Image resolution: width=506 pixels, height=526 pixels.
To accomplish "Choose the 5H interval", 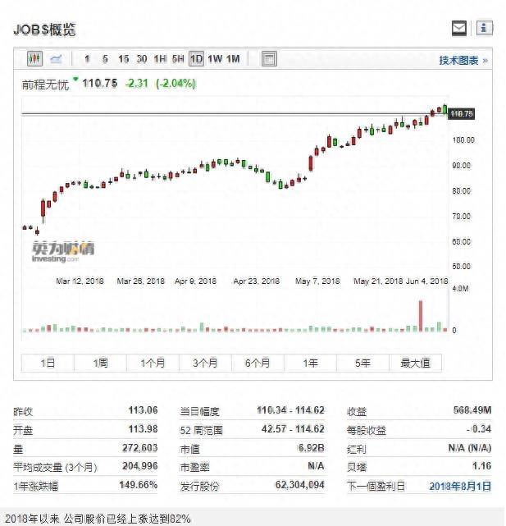I will click(x=178, y=59).
